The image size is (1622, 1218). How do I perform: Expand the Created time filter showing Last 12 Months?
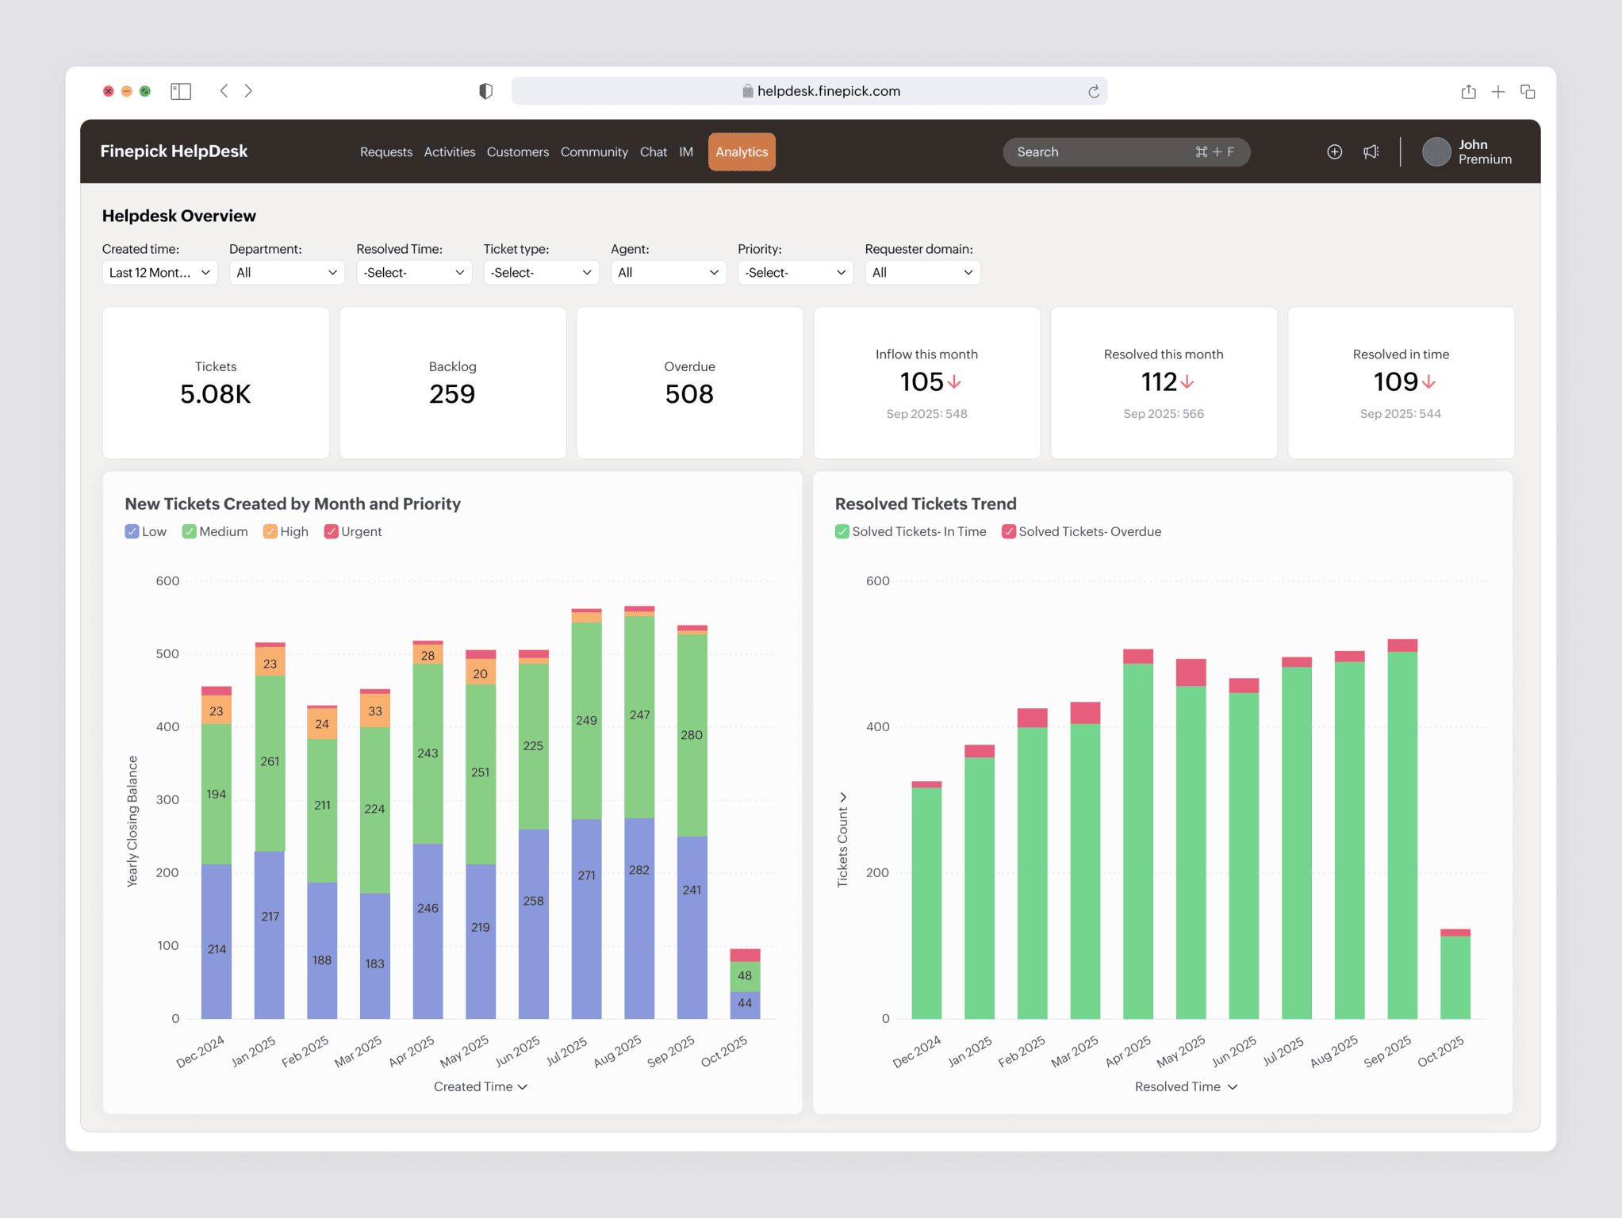(x=159, y=272)
